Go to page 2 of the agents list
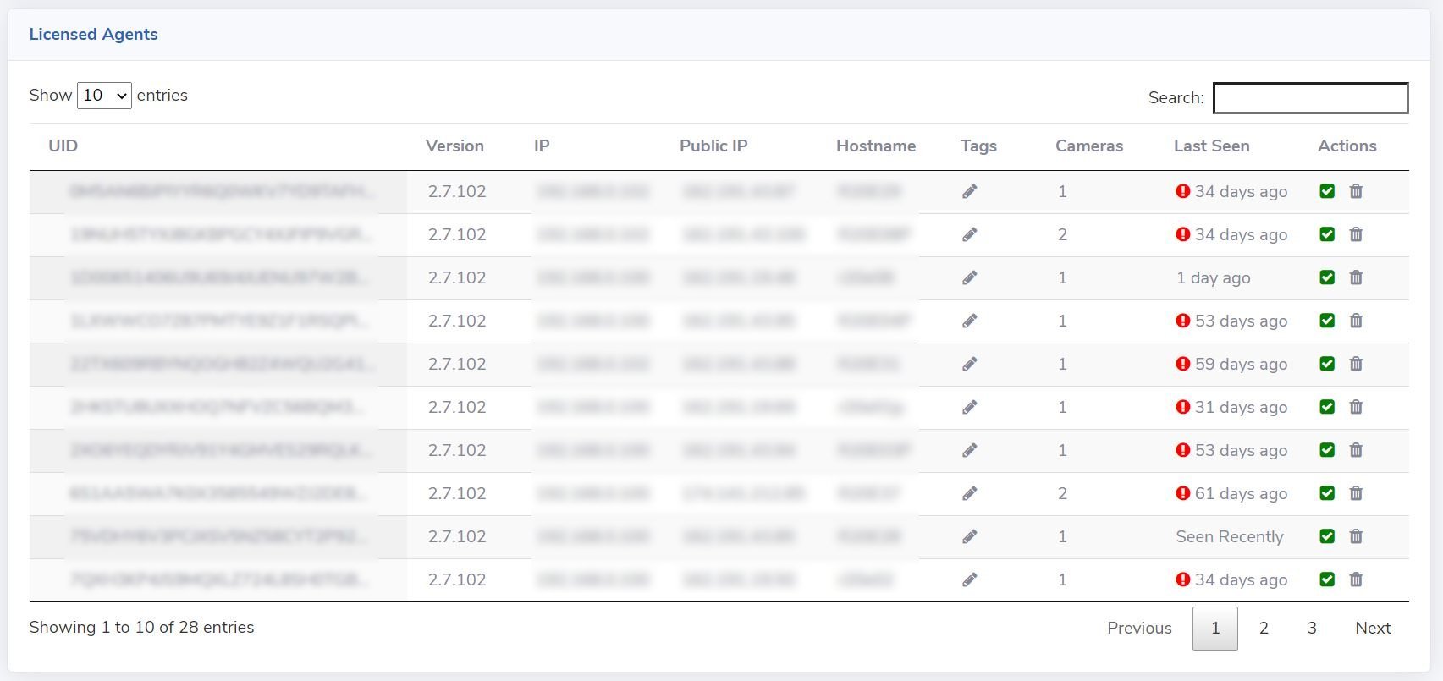The height and width of the screenshot is (681, 1443). [1264, 628]
